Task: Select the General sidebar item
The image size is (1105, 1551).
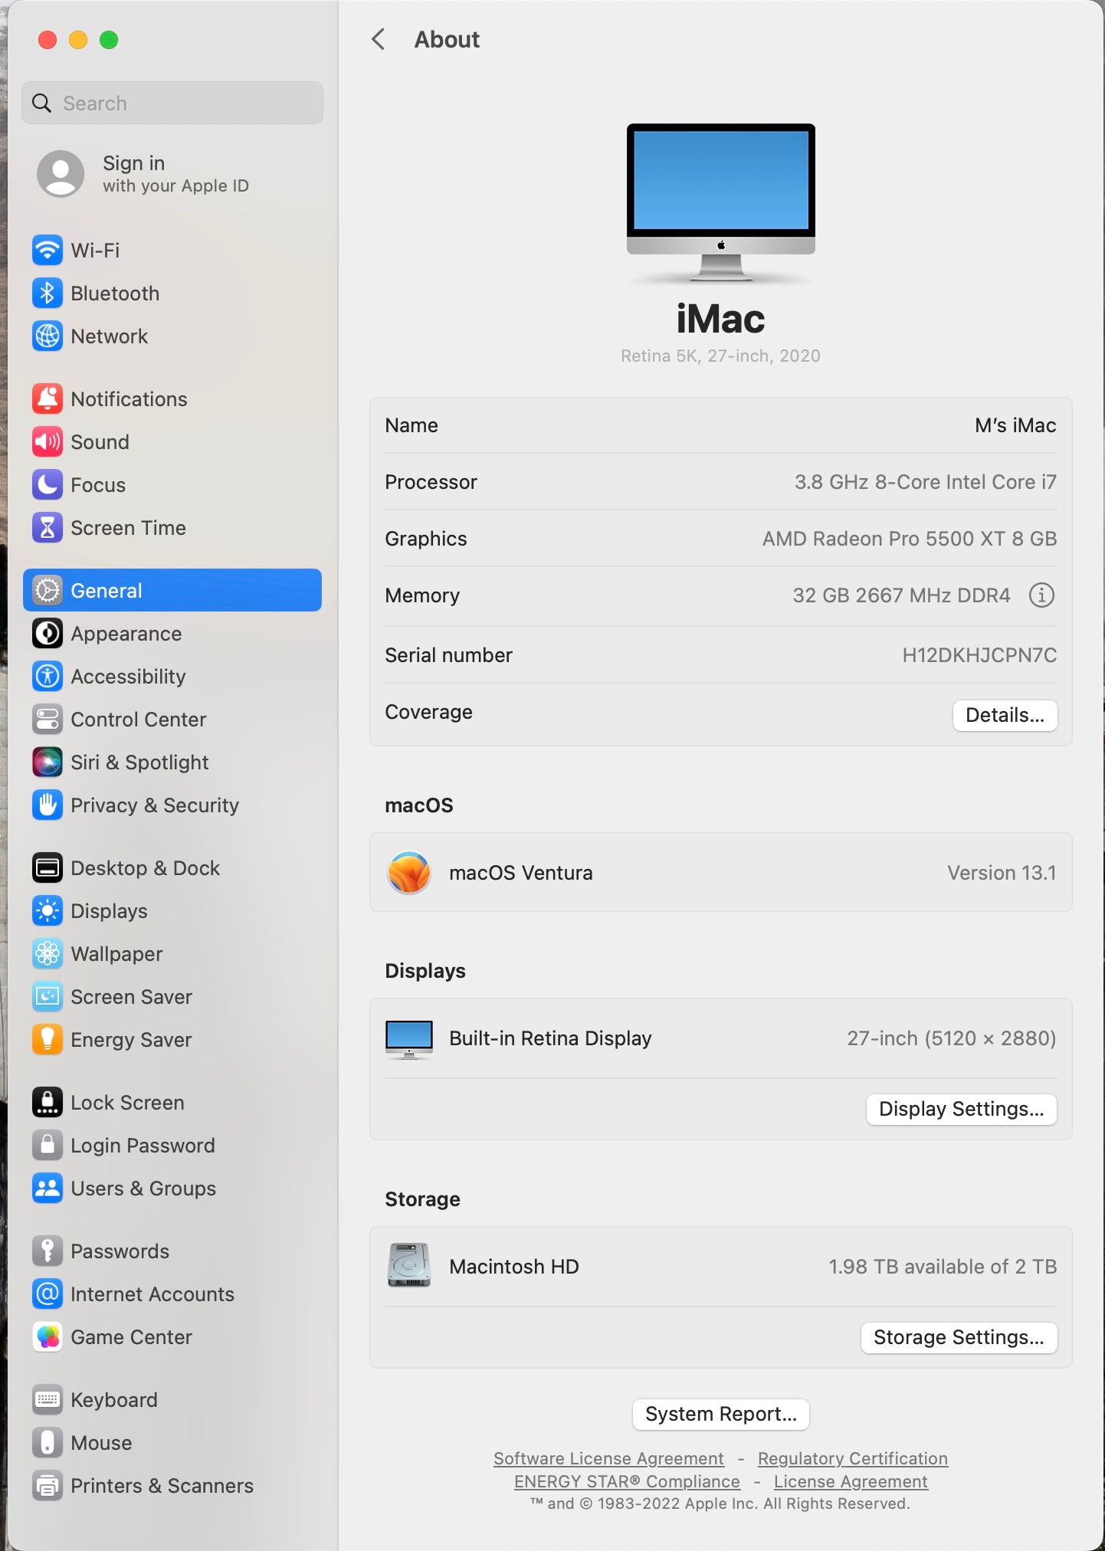Action: 172,590
